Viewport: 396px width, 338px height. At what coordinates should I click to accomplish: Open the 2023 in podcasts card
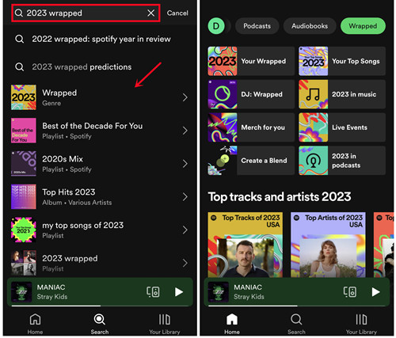click(342, 161)
